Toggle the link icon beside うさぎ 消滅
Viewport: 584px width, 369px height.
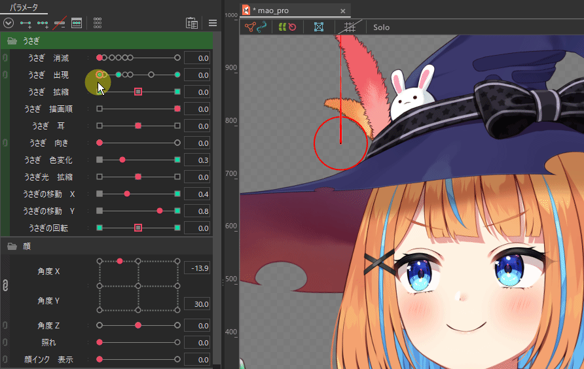point(5,58)
